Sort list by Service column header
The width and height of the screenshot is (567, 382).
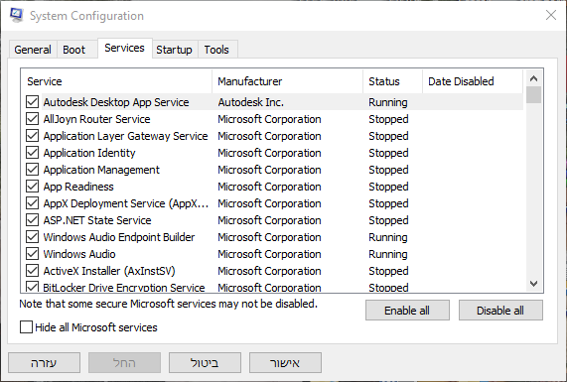click(x=116, y=81)
